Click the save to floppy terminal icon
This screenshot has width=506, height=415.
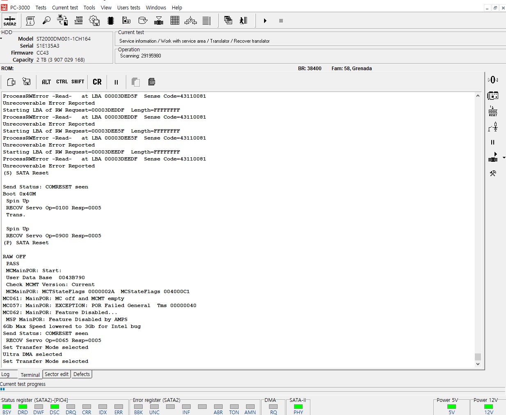point(27,82)
